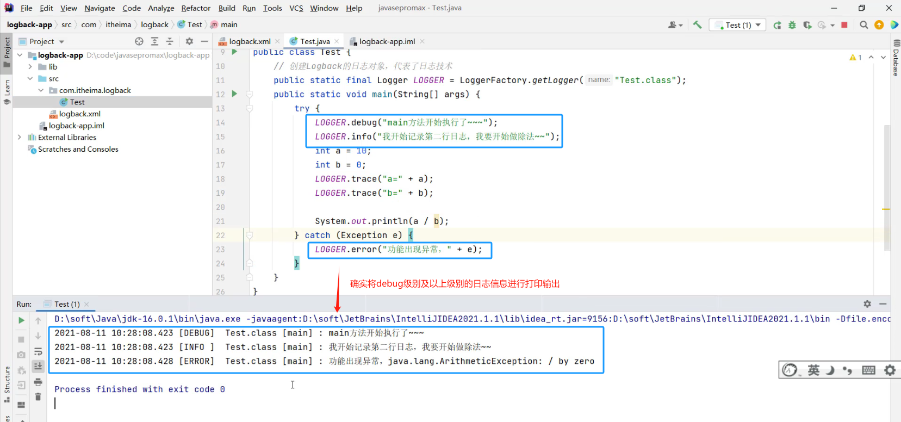901x422 pixels.
Task: Close the Test.java tab
Action: (337, 41)
